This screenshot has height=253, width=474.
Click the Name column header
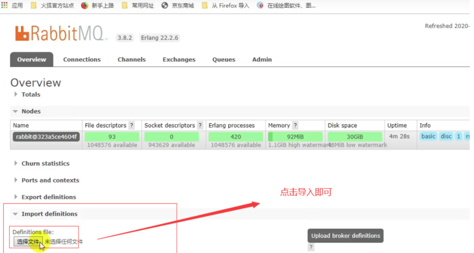pos(21,125)
